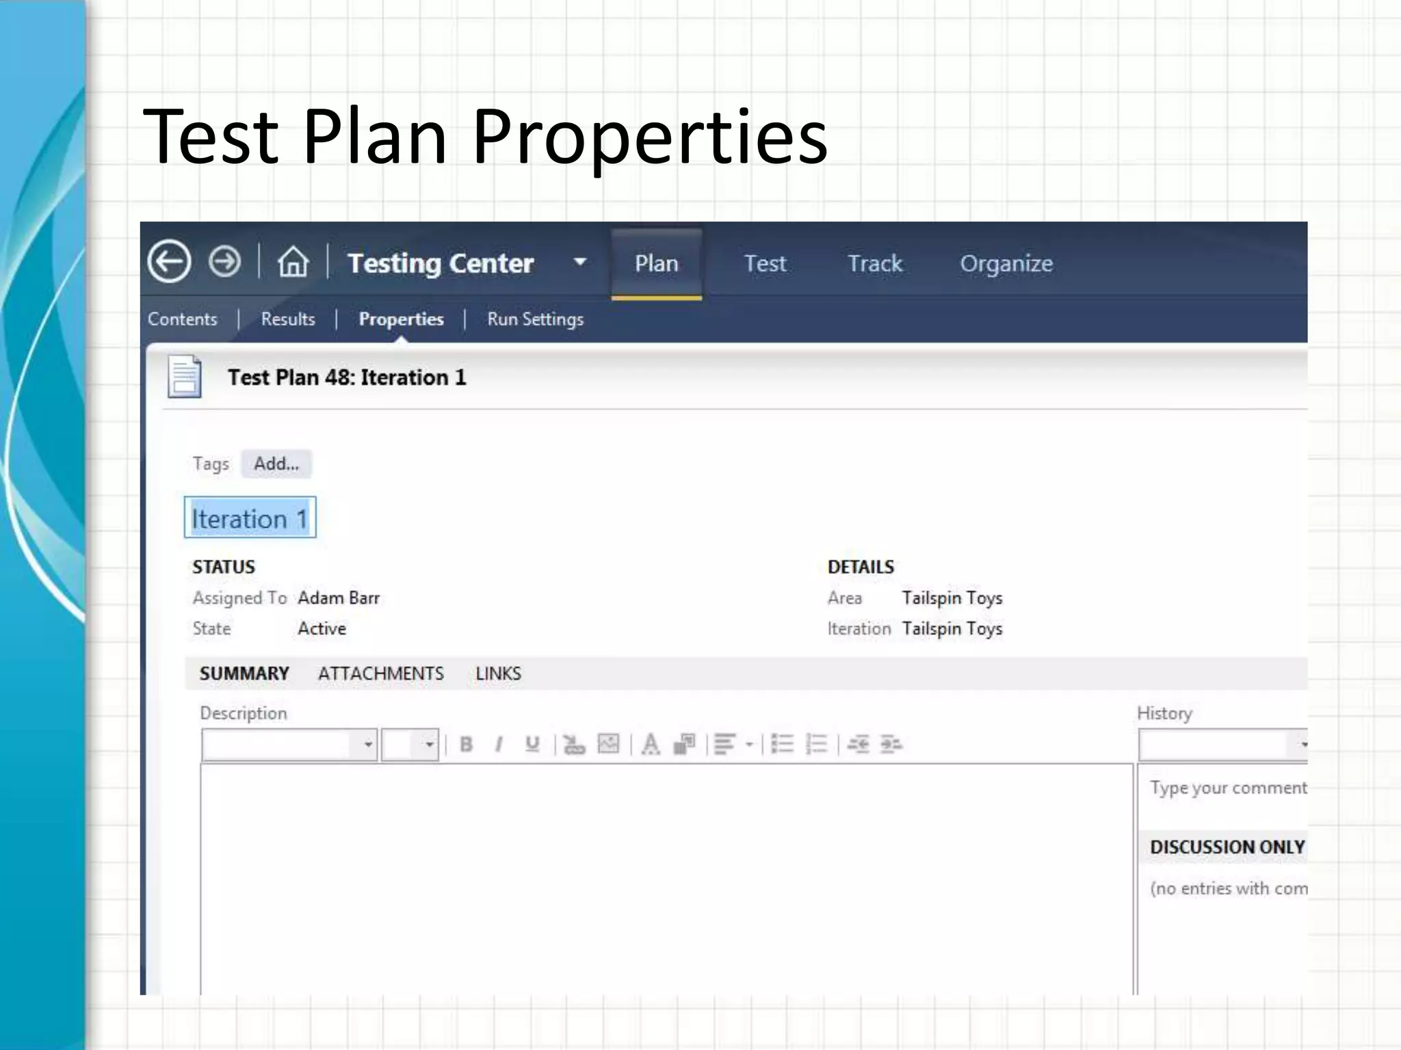Change the font color with the A icon
Viewport: 1401px width, 1050px height.
click(651, 744)
